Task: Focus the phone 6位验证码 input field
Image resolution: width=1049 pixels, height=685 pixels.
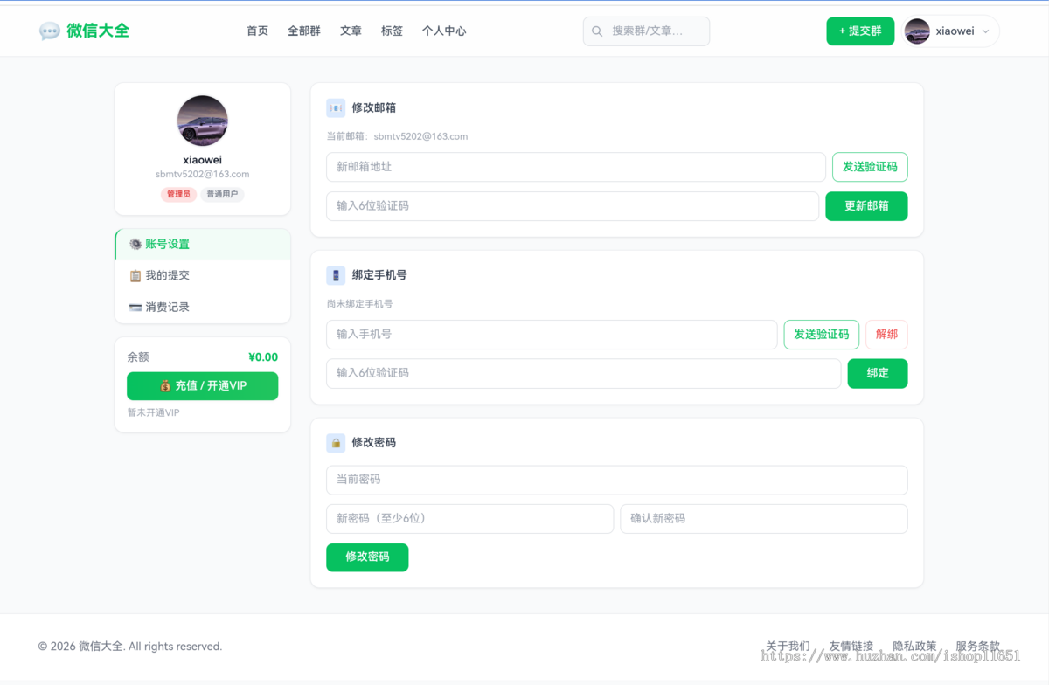Action: [584, 373]
